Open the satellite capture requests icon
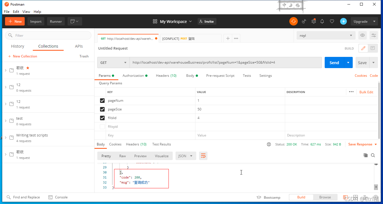Image resolution: width=383 pixels, height=204 pixels. click(304, 21)
